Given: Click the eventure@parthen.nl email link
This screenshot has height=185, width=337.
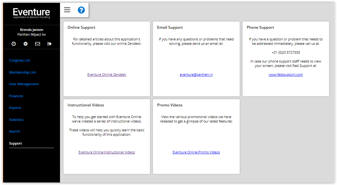Looking at the screenshot, I should click(196, 75).
